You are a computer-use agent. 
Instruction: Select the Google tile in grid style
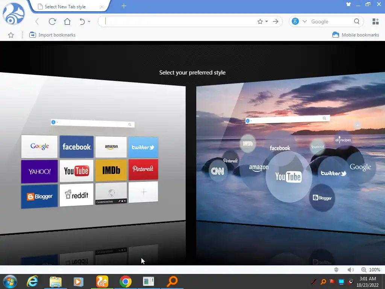(39, 146)
